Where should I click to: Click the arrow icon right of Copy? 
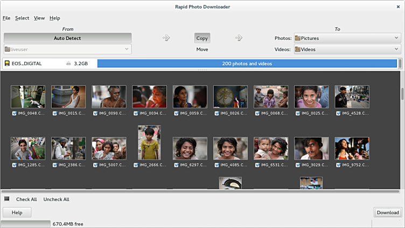[x=239, y=38]
